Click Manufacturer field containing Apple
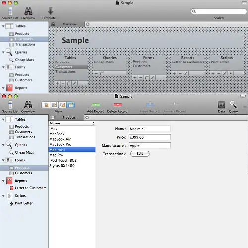Image resolution: width=248 pixels, height=248 pixels. (150, 146)
